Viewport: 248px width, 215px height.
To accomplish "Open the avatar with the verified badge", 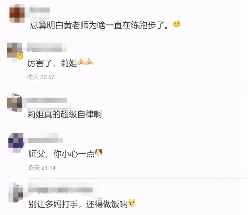I will click(15, 50).
